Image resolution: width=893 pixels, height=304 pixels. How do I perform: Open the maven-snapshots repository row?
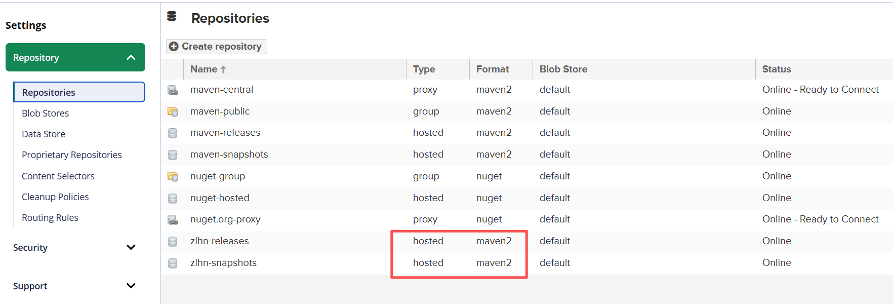[x=229, y=155]
